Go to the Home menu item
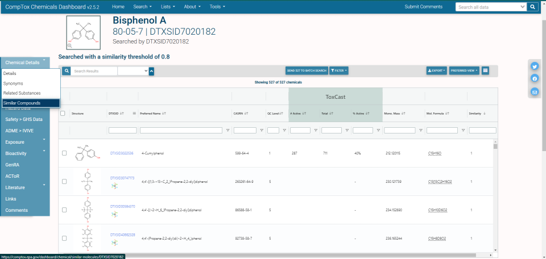Screen dimensions: 546x259 coord(118,7)
